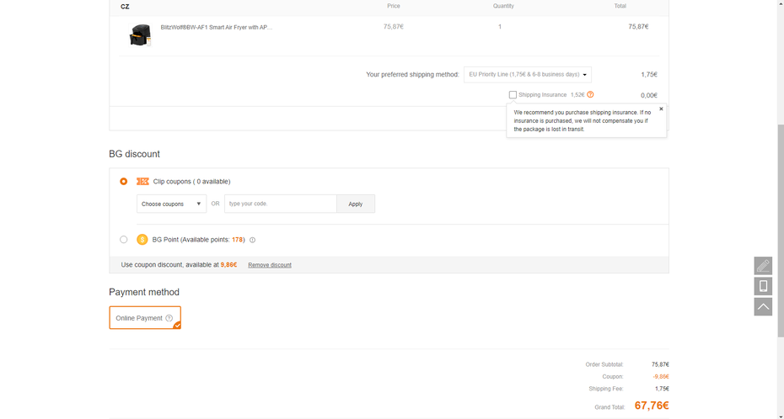This screenshot has width=784, height=419.
Task: Click the available points value 178
Action: tap(237, 240)
